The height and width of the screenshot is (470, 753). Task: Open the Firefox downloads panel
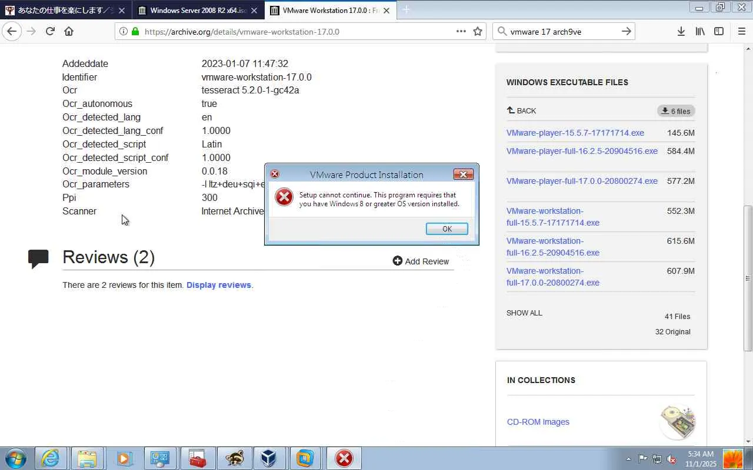681,32
